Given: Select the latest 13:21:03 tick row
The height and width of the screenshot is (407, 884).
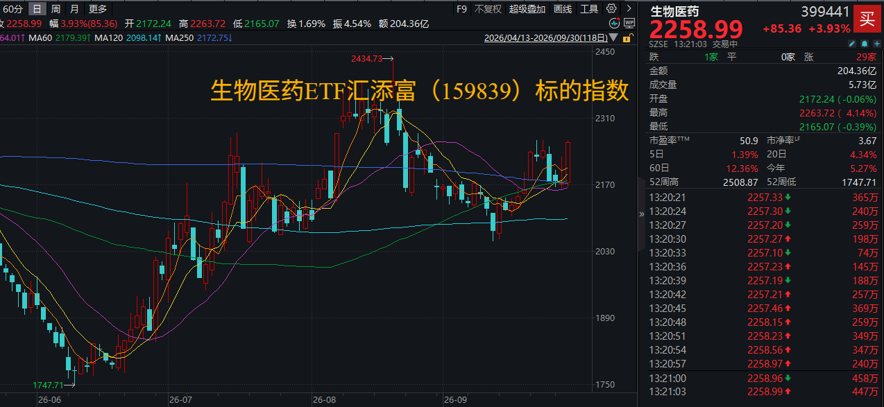Looking at the screenshot, I should coord(763,392).
